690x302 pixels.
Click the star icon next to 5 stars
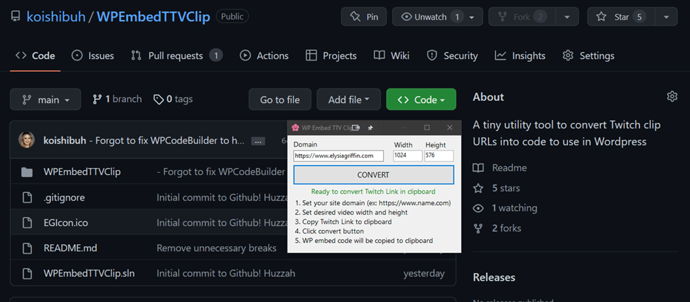click(x=478, y=188)
